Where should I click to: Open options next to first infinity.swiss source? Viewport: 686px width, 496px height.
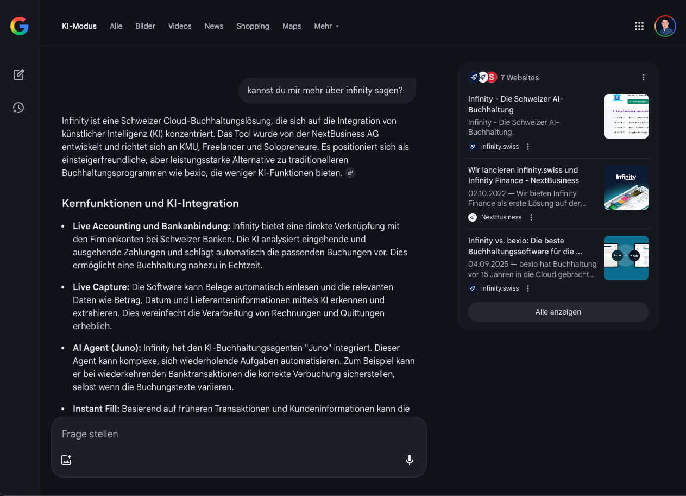[528, 147]
